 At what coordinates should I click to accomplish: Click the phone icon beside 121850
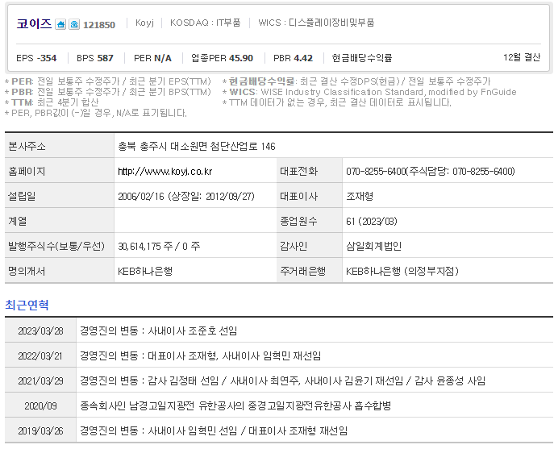[74, 24]
